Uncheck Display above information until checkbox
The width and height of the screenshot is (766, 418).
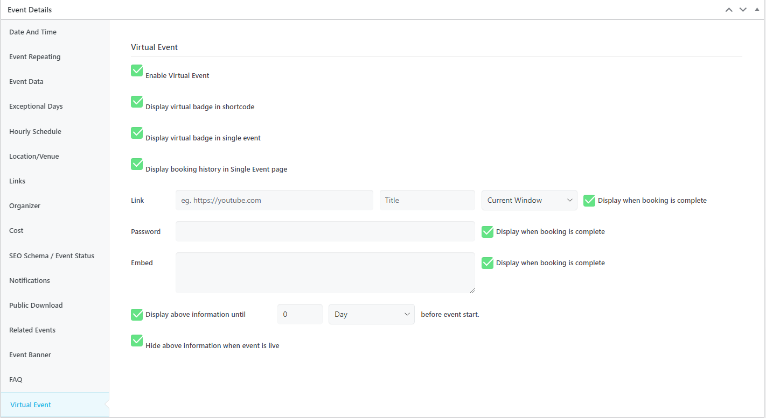coord(137,315)
